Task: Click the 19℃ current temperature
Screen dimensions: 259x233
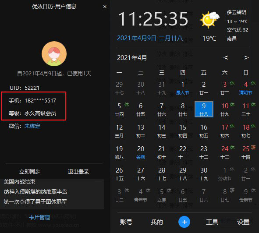Action: [x=209, y=39]
